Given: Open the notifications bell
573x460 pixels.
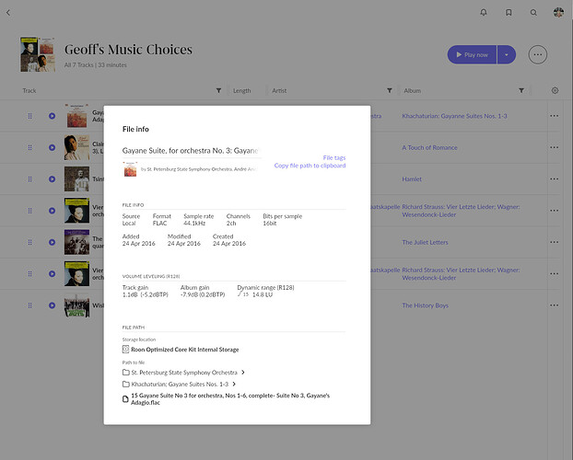Looking at the screenshot, I should [x=484, y=13].
